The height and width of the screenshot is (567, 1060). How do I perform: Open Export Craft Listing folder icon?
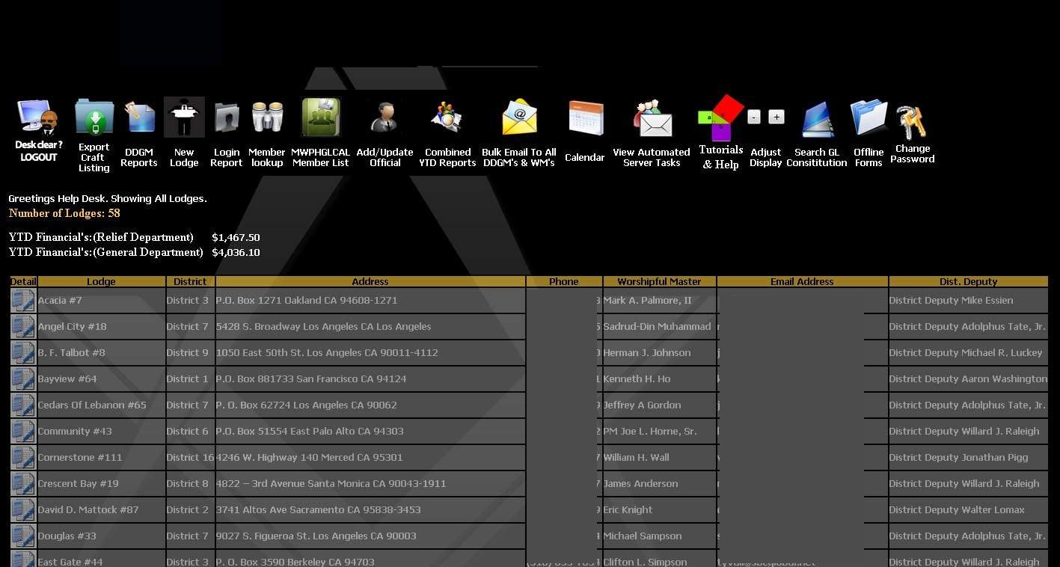tap(94, 118)
